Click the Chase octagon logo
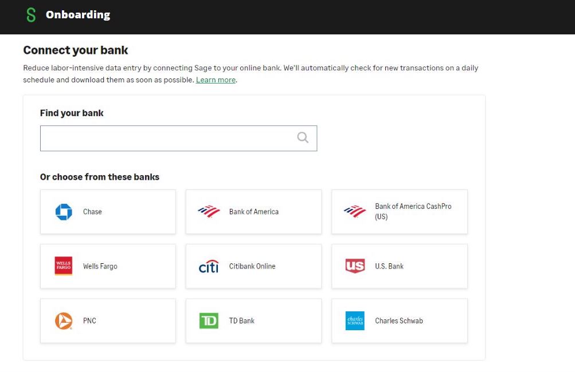The image size is (575, 372). point(64,212)
